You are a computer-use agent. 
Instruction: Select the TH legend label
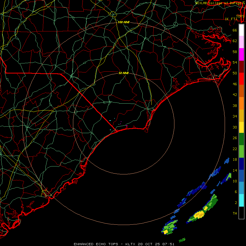pos(235,213)
